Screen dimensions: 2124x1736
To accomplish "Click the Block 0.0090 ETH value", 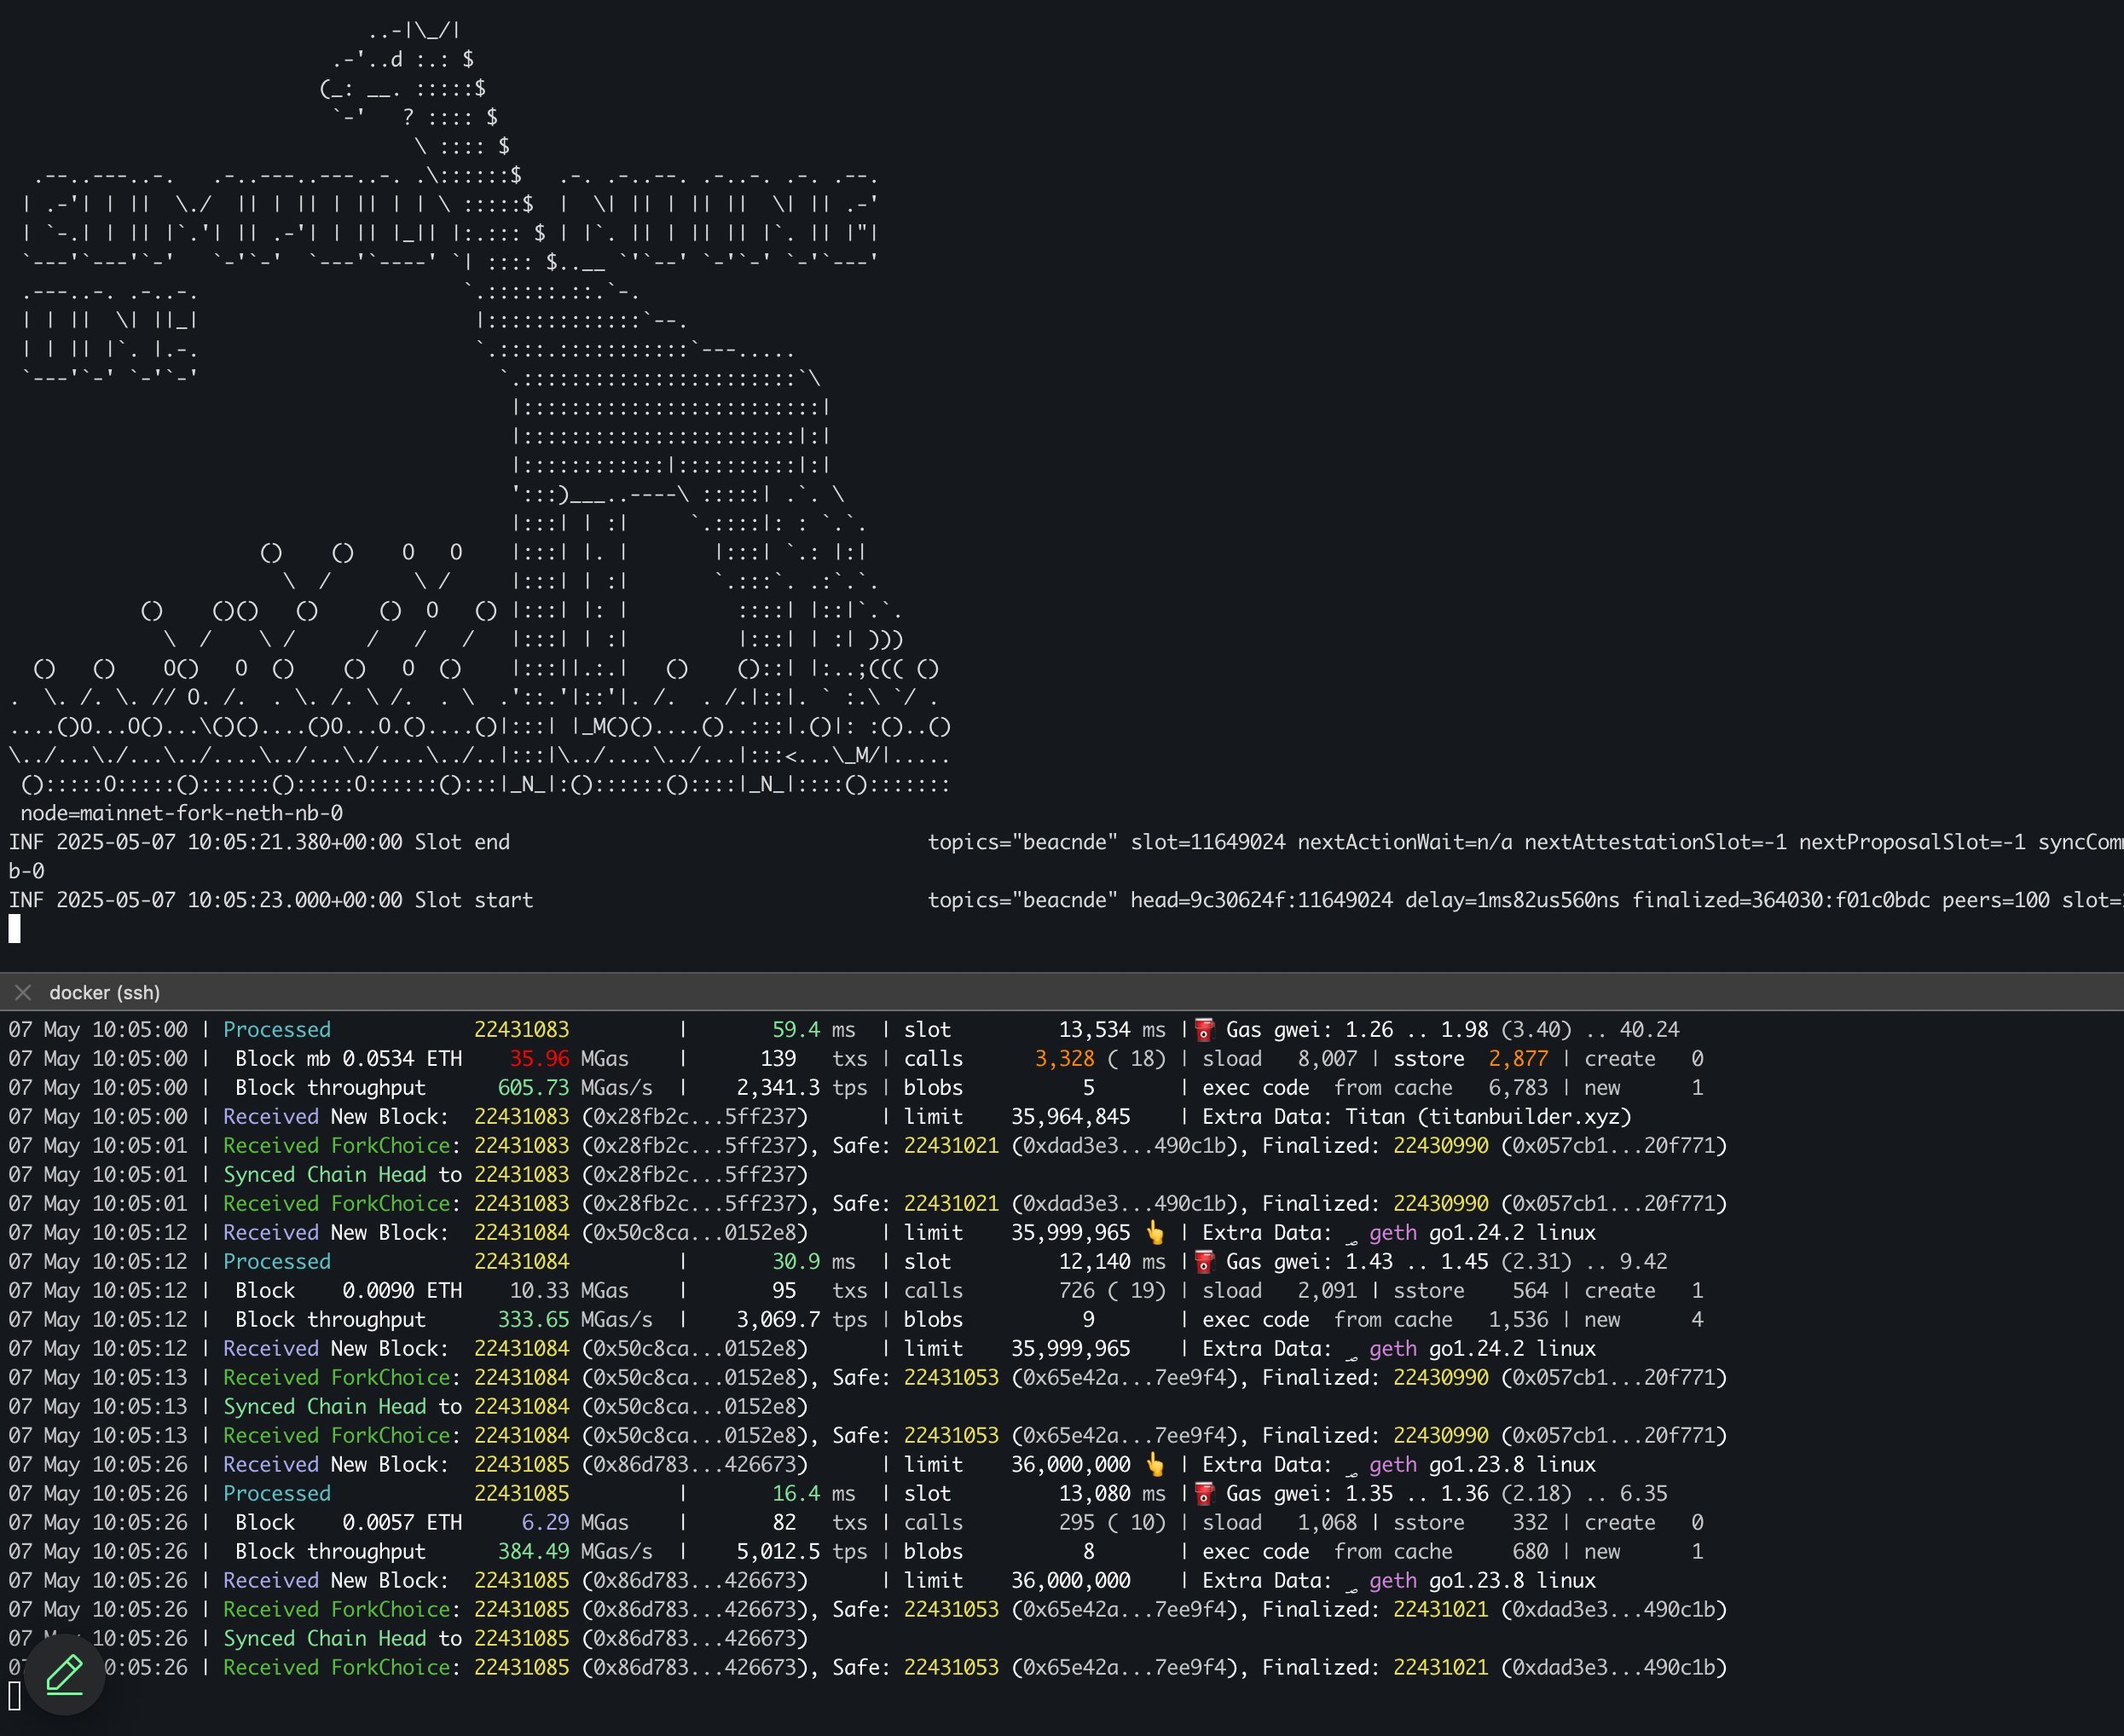I will [402, 1291].
